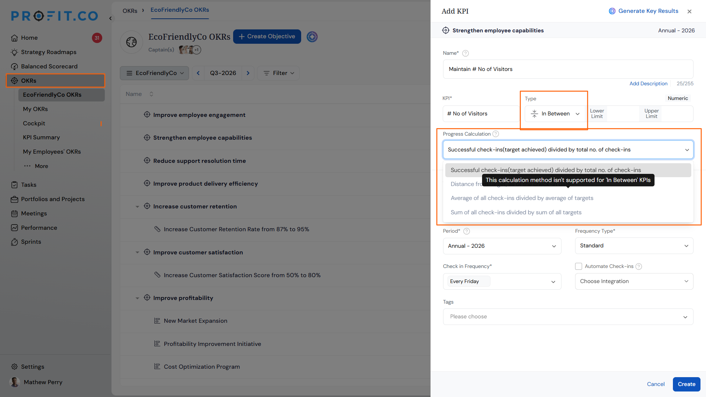The height and width of the screenshot is (397, 706).
Task: Click the EcoFriendlyCo OKRs breadcrumb tab
Action: point(180,10)
